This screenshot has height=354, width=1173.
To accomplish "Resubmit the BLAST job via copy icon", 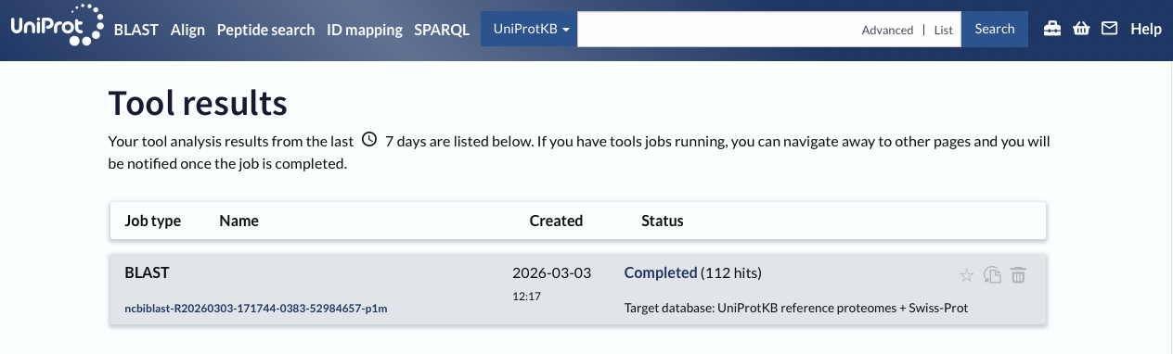I will tap(992, 274).
